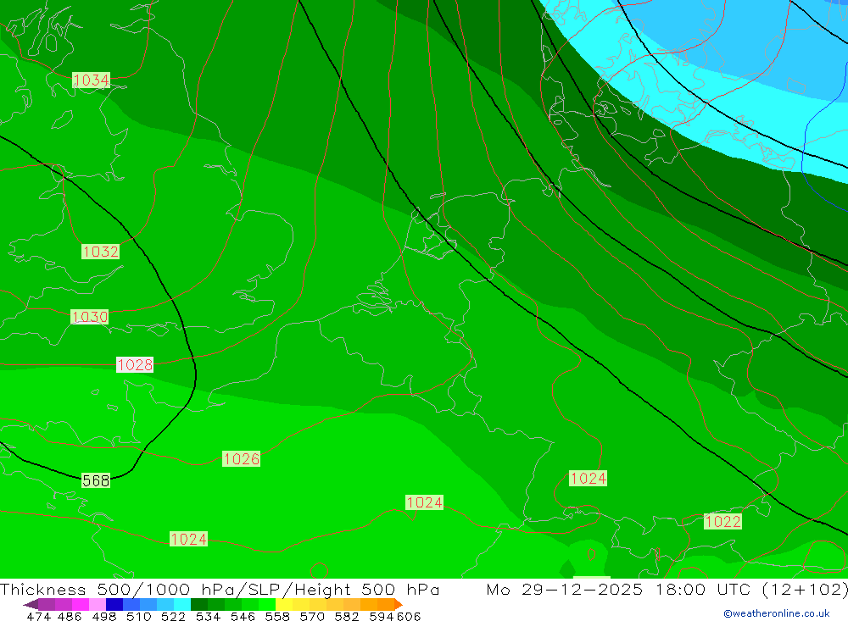Click the 1032 isobar label

click(x=100, y=252)
